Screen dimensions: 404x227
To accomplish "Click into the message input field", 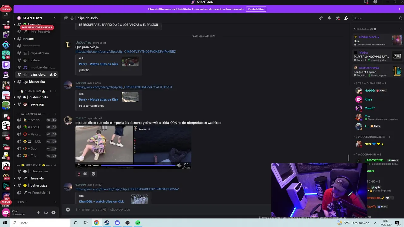I will click(170, 209).
